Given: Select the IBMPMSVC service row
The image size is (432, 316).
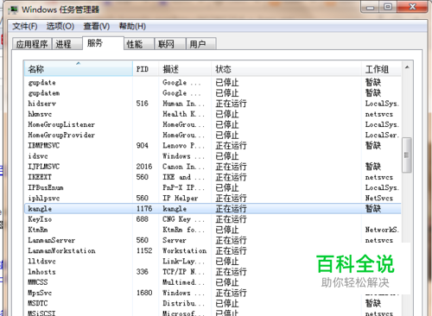Looking at the screenshot, I should coord(213,146).
